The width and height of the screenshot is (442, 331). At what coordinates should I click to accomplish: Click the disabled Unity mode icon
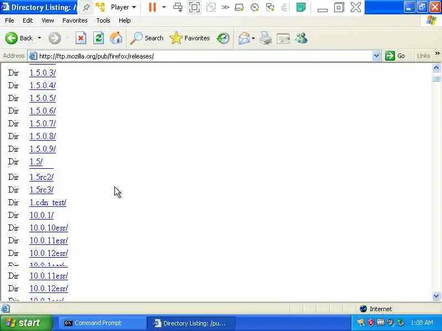pyautogui.click(x=211, y=7)
